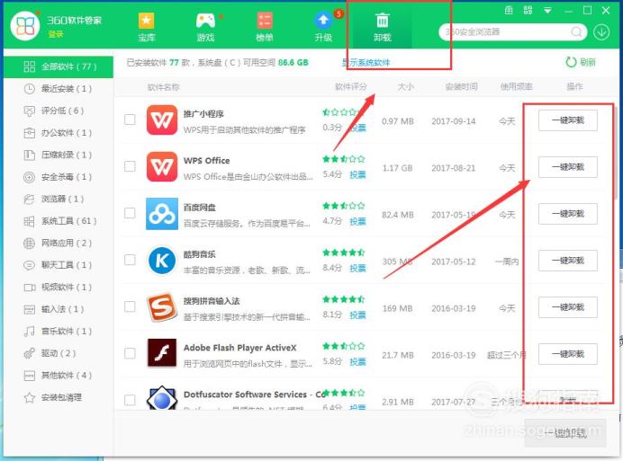The height and width of the screenshot is (461, 623).
Task: Click 投票 link for 酷狗音乐
Action: (x=357, y=268)
